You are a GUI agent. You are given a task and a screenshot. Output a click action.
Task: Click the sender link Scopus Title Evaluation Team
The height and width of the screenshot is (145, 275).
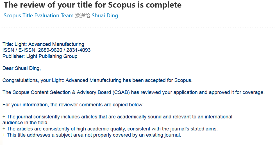click(x=38, y=16)
